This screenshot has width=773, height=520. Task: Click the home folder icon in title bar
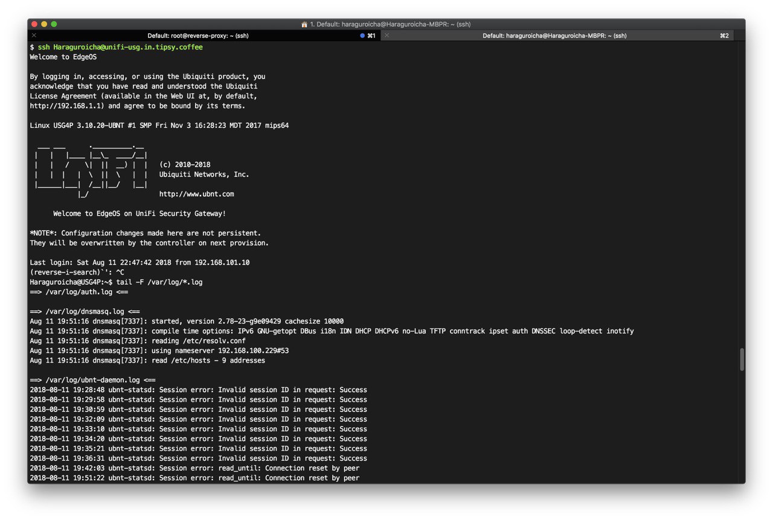304,24
